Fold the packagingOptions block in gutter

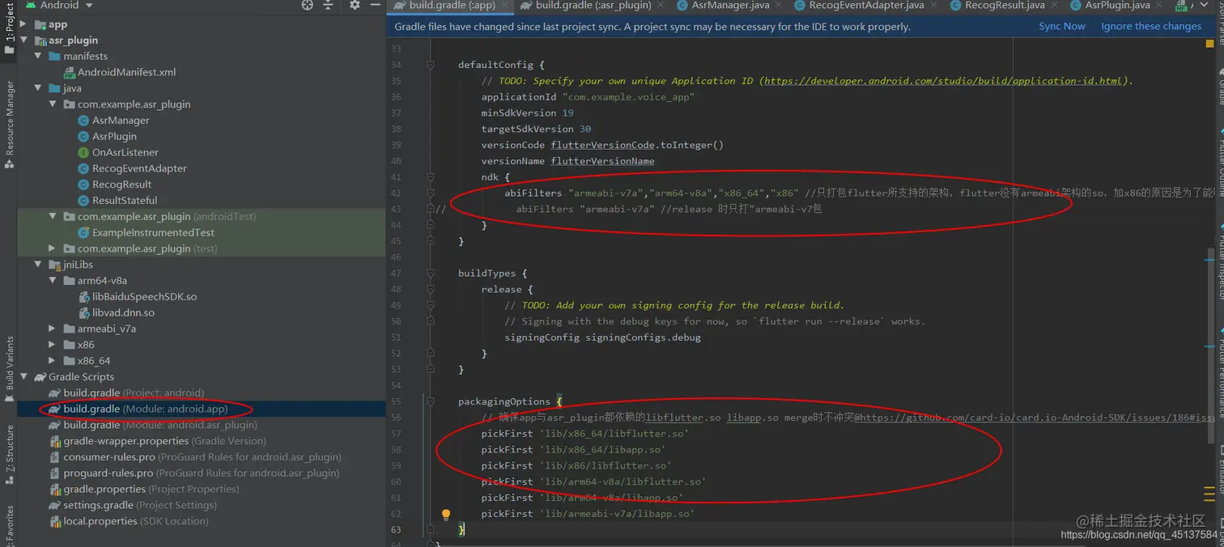[x=431, y=401]
